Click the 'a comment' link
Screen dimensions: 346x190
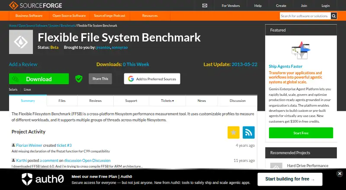point(49,161)
